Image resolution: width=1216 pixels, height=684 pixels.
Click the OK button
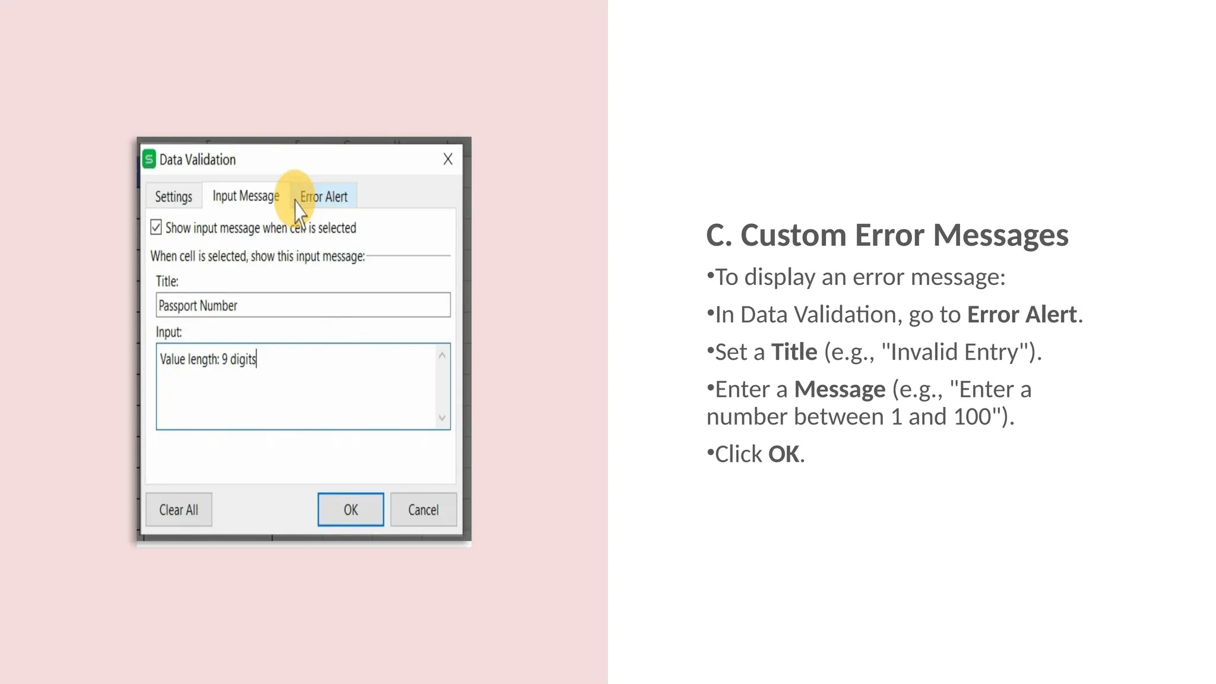(x=350, y=509)
